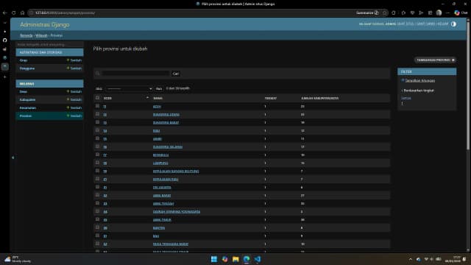Go back with the browser back arrow
The image size is (471, 265).
coord(5,13)
